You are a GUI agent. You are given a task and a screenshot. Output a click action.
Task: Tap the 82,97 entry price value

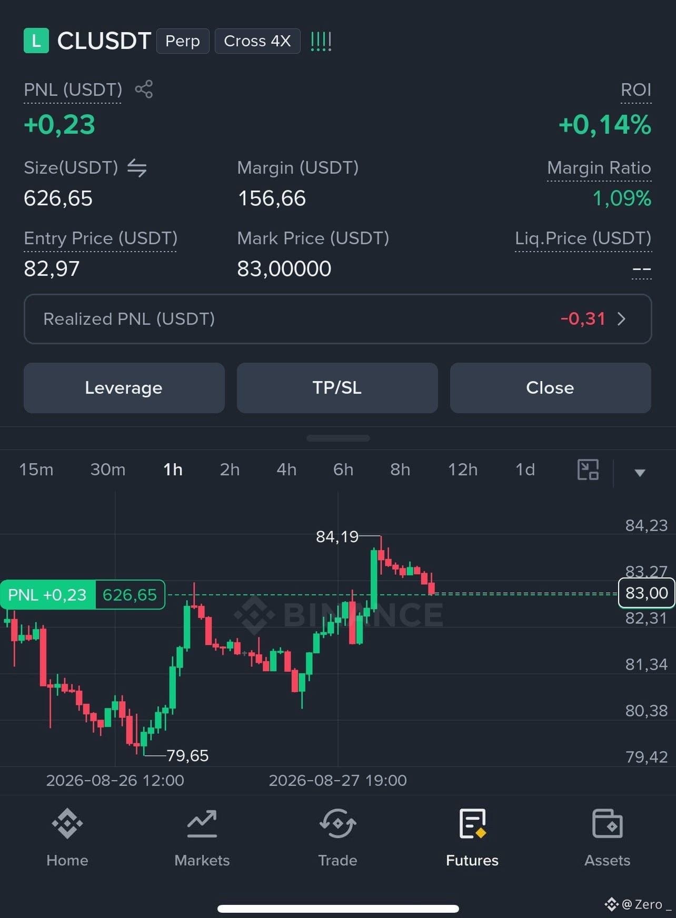(x=52, y=269)
